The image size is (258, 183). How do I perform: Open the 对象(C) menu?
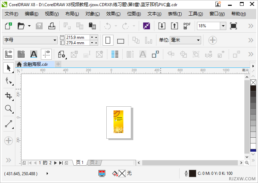click(92, 14)
